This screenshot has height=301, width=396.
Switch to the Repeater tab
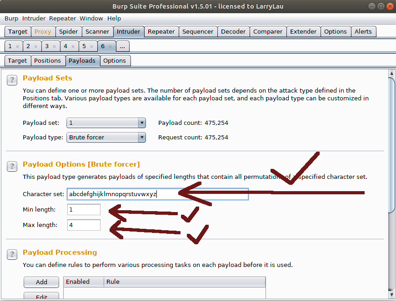161,31
